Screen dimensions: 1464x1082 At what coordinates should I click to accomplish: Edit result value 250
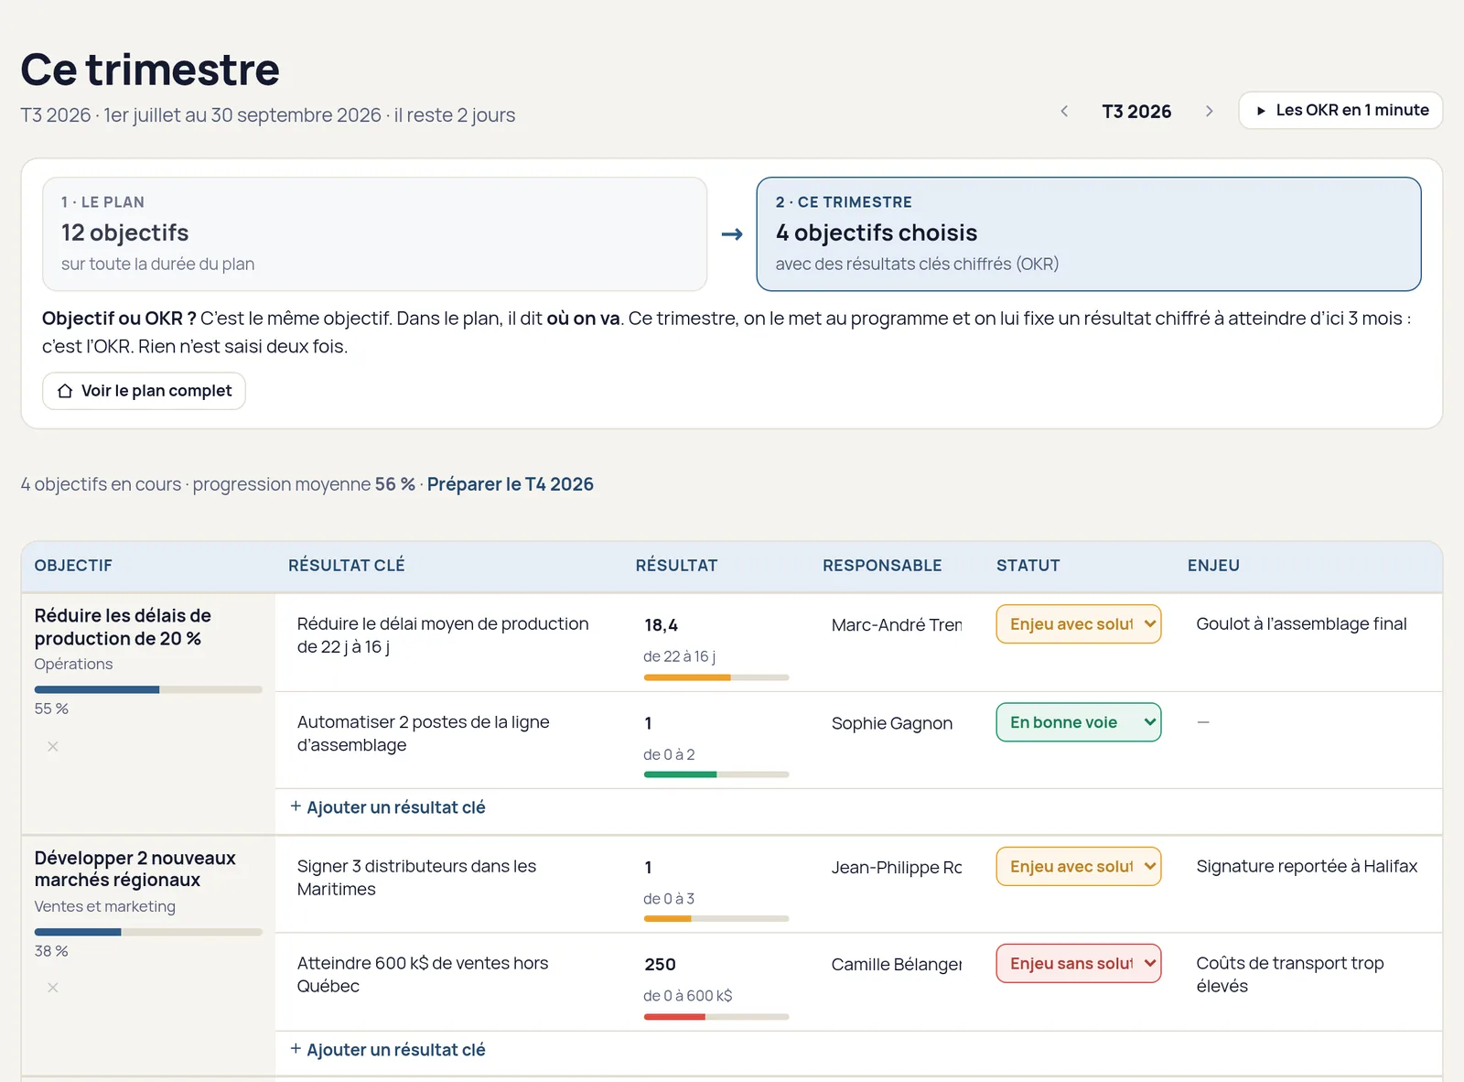tap(661, 965)
